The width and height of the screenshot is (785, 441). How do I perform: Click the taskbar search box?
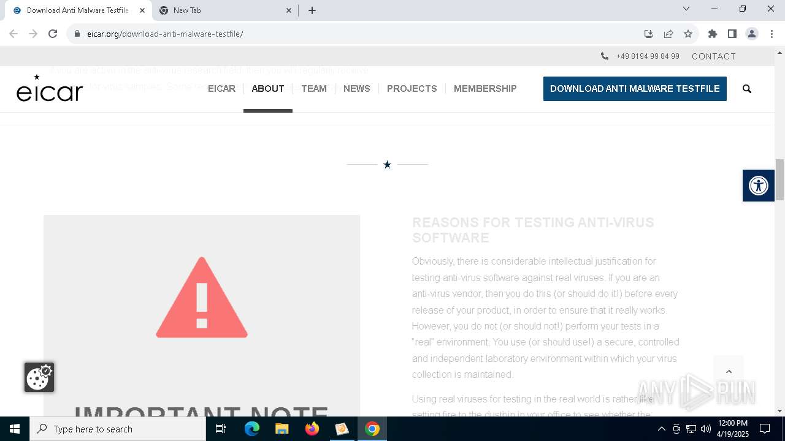tap(118, 429)
